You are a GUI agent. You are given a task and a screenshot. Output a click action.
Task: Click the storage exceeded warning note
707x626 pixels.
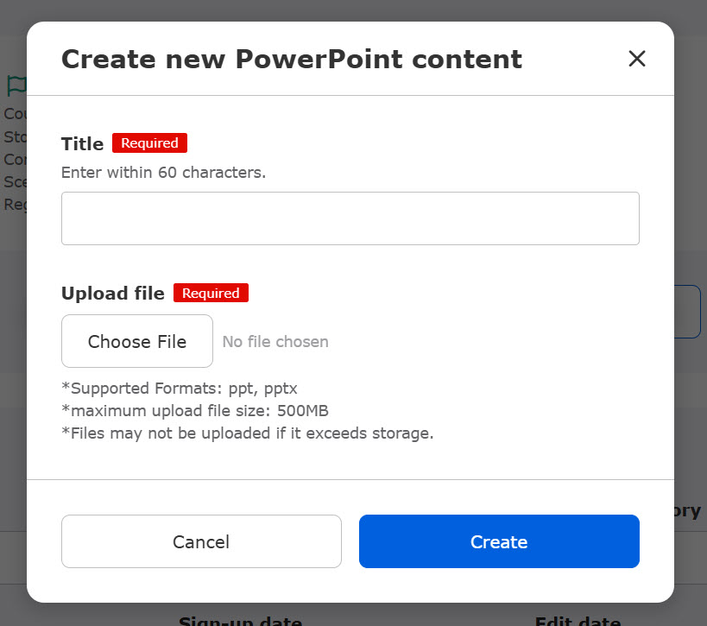coord(247,433)
